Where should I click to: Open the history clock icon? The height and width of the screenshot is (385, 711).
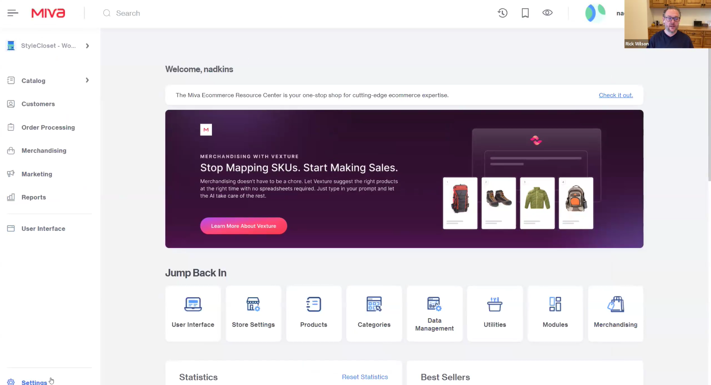click(x=502, y=13)
